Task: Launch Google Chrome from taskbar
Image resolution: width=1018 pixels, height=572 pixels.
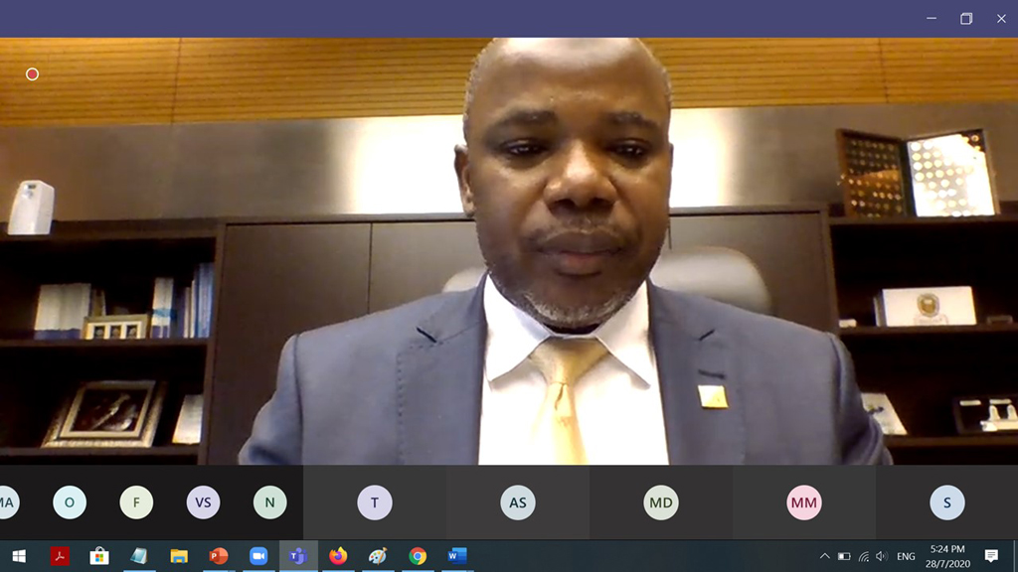Action: click(418, 556)
